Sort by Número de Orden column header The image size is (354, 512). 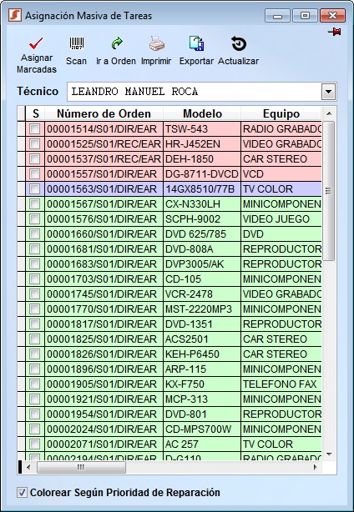pos(104,113)
